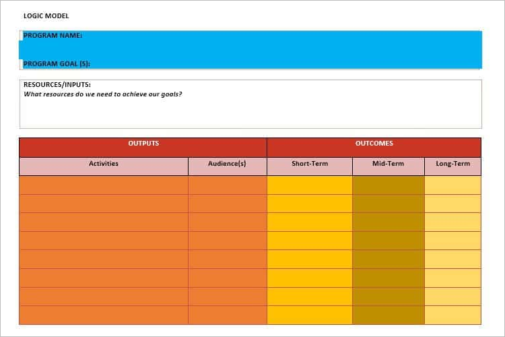Click the PROGRAM NAME: label
Viewport: 505px width, 337px height.
click(53, 36)
